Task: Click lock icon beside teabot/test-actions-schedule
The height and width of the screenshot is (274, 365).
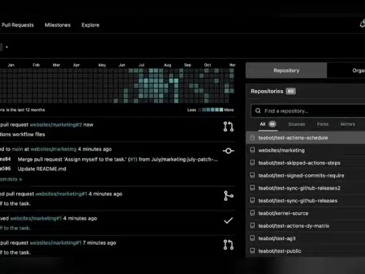Action: tap(252, 138)
